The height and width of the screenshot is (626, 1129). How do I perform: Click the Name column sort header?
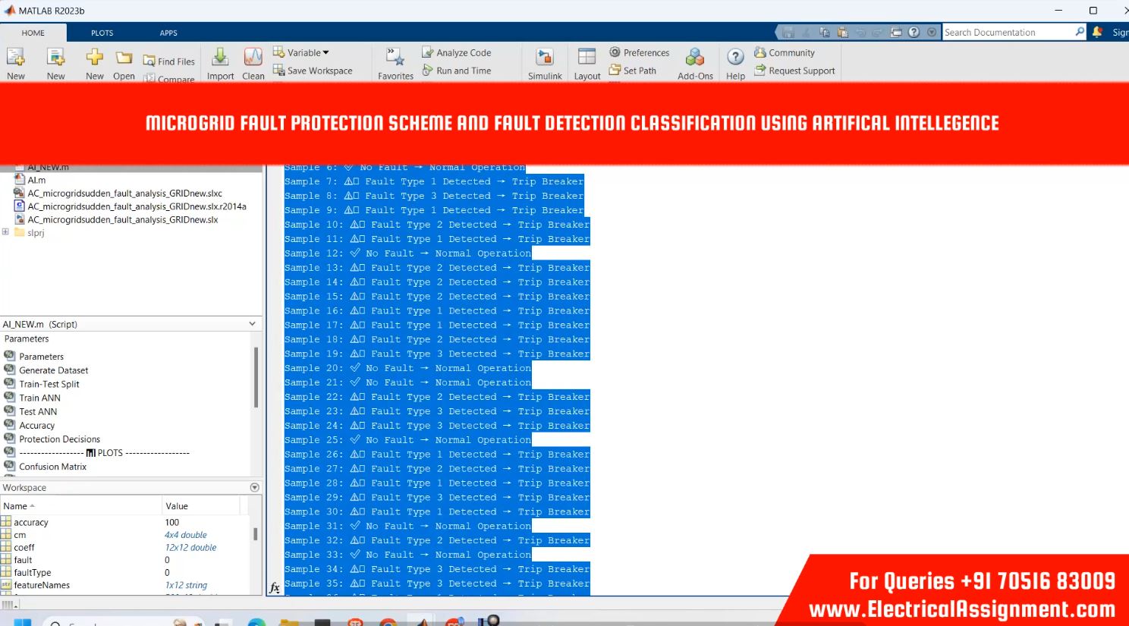(x=81, y=505)
